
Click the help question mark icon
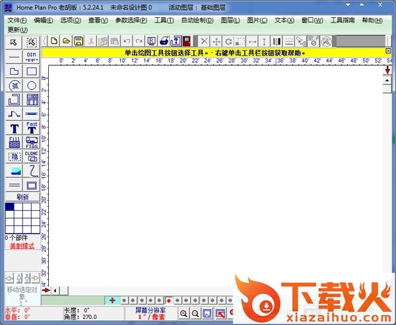(176, 41)
